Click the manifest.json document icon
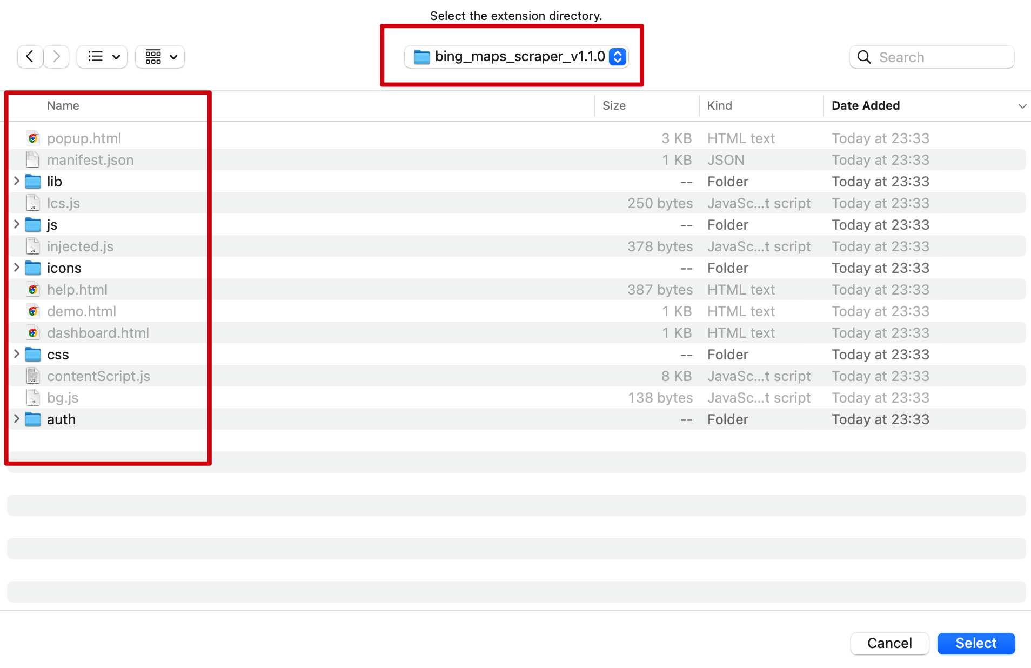 33,160
